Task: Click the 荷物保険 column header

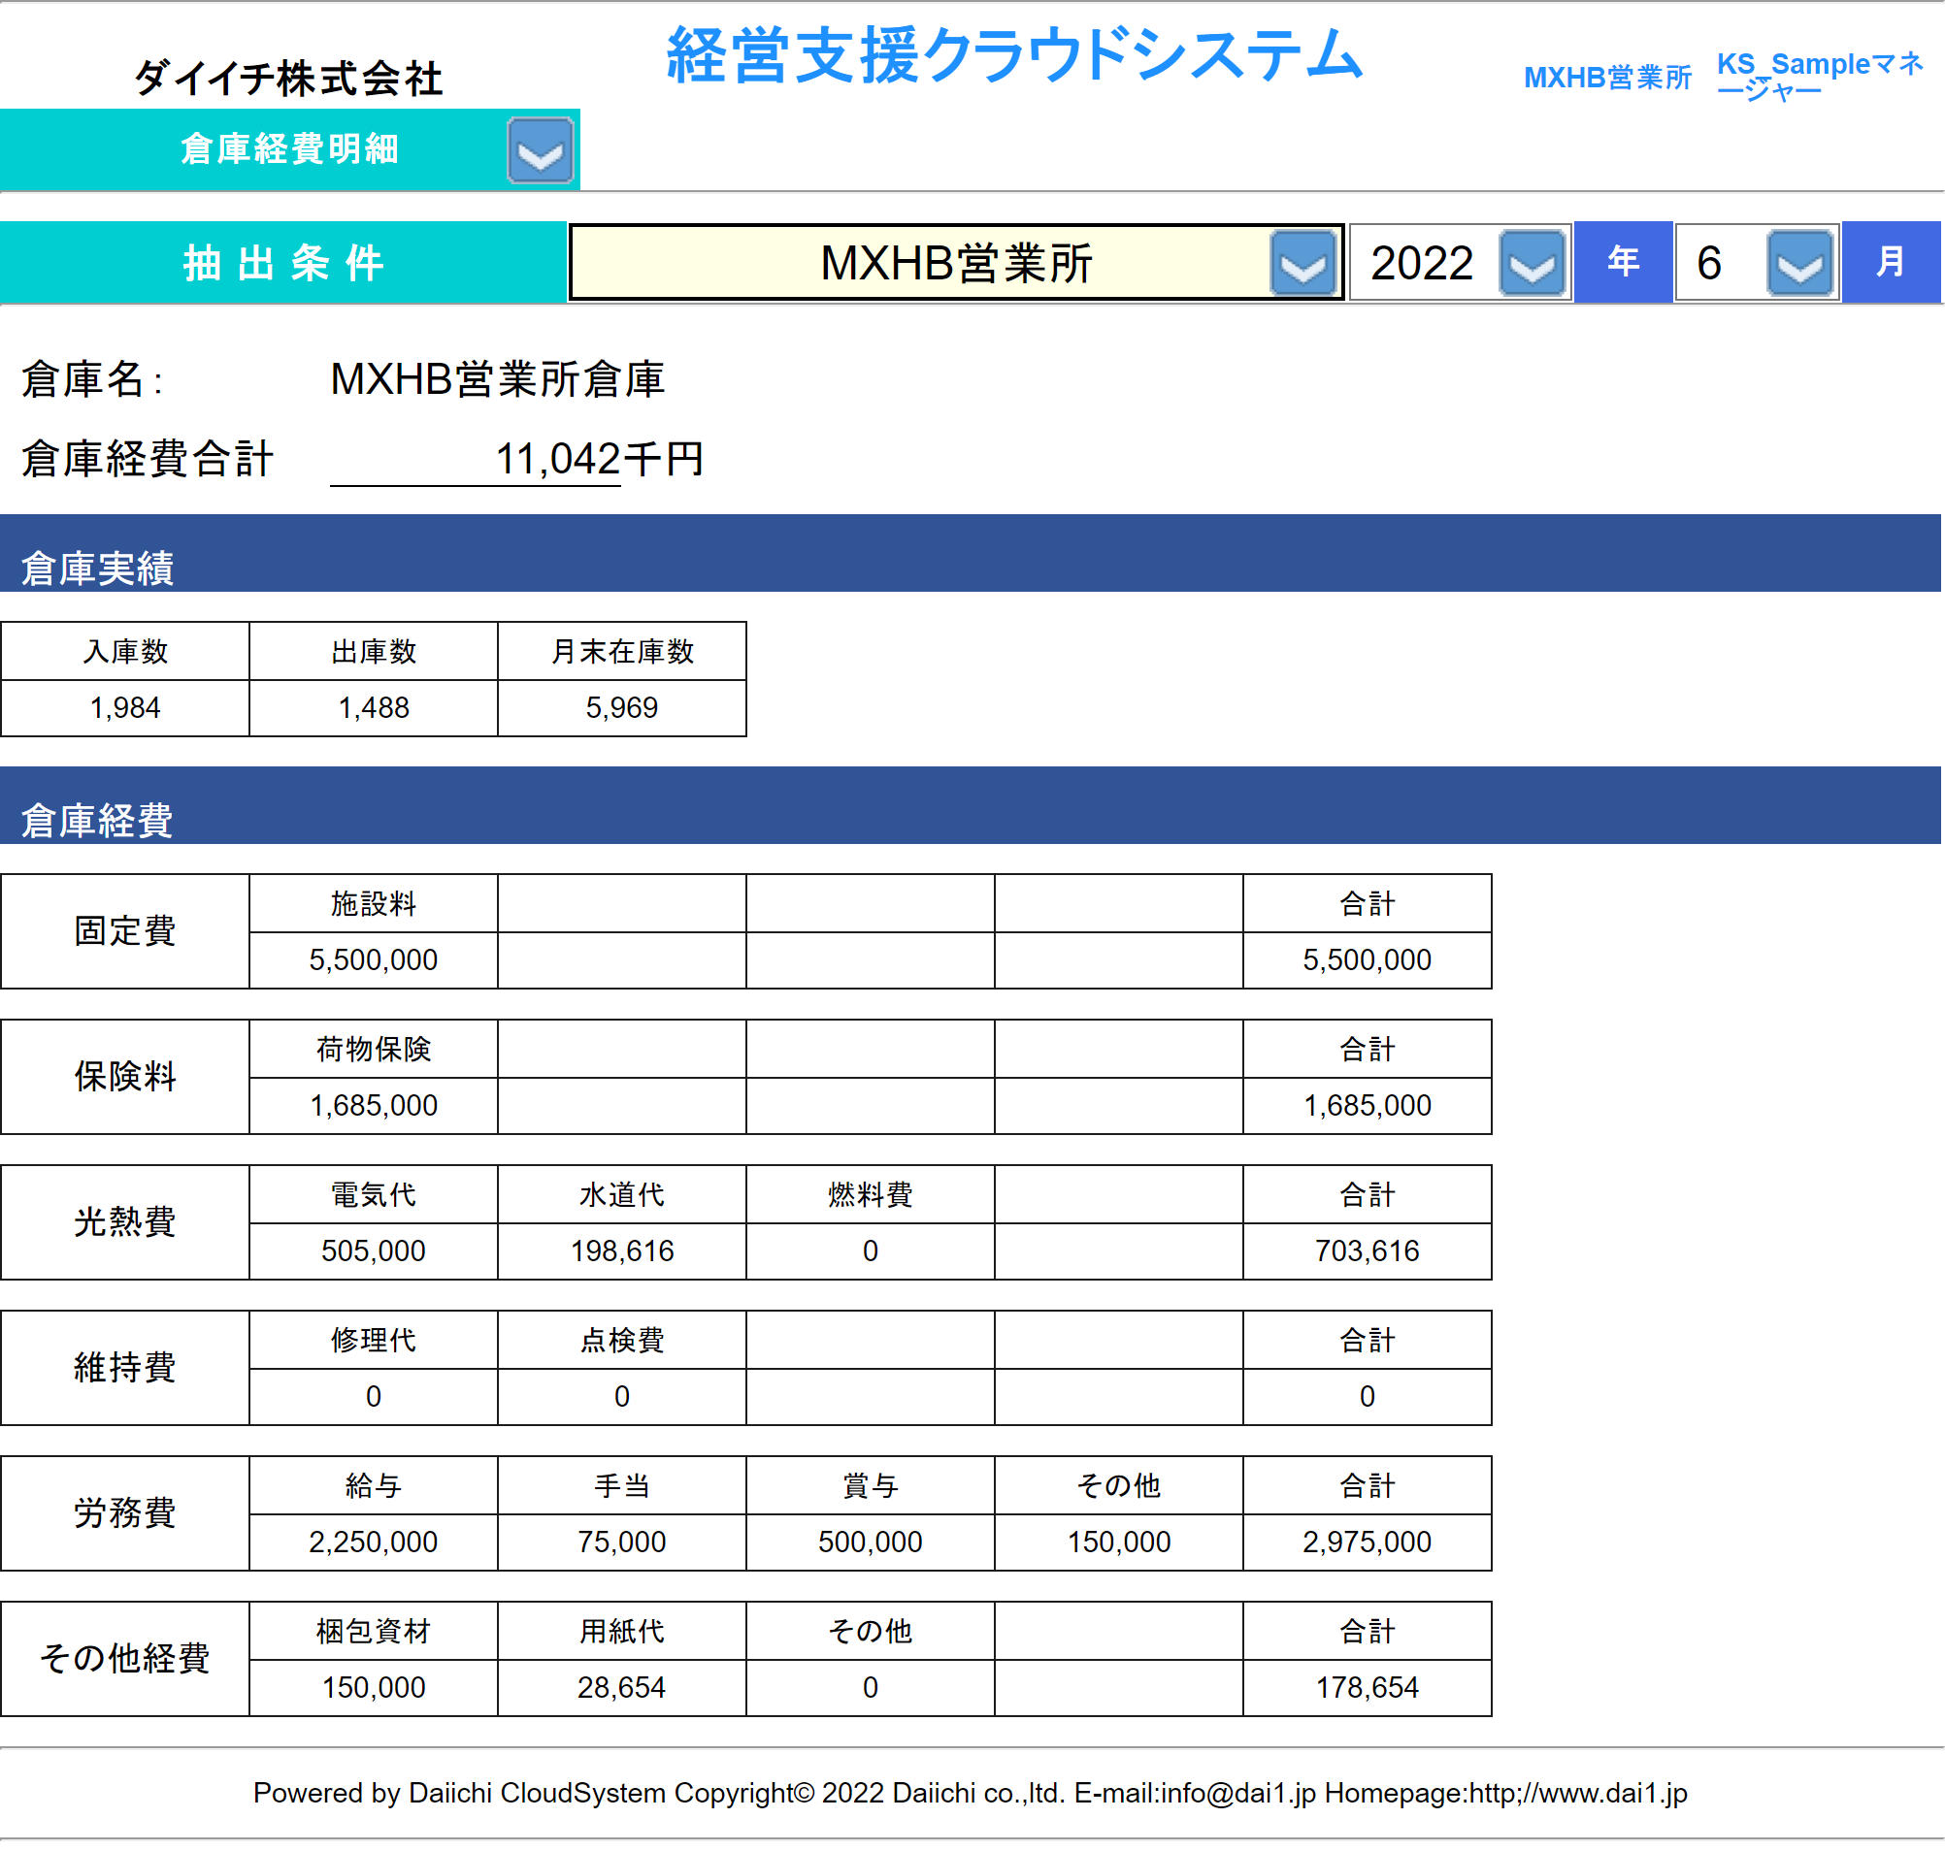Action: click(375, 1049)
